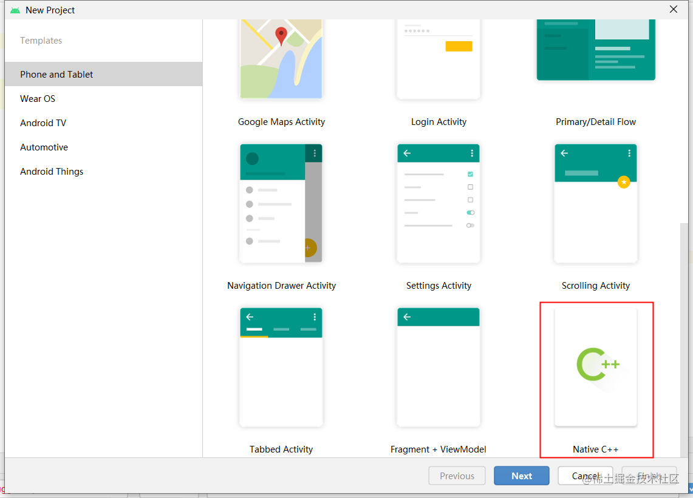The image size is (693, 498).
Task: Click the Tabbed Activity label
Action: [281, 449]
